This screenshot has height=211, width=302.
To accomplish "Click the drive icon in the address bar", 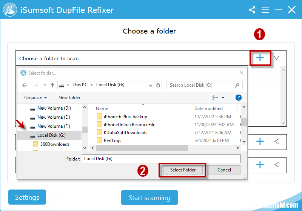I will 62,86.
